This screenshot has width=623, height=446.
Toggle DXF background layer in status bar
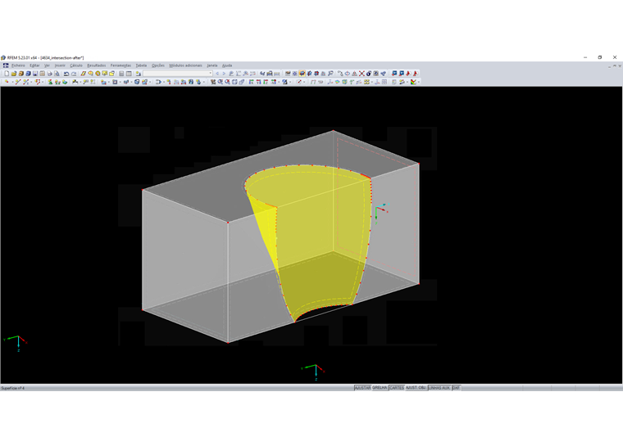(x=456, y=388)
